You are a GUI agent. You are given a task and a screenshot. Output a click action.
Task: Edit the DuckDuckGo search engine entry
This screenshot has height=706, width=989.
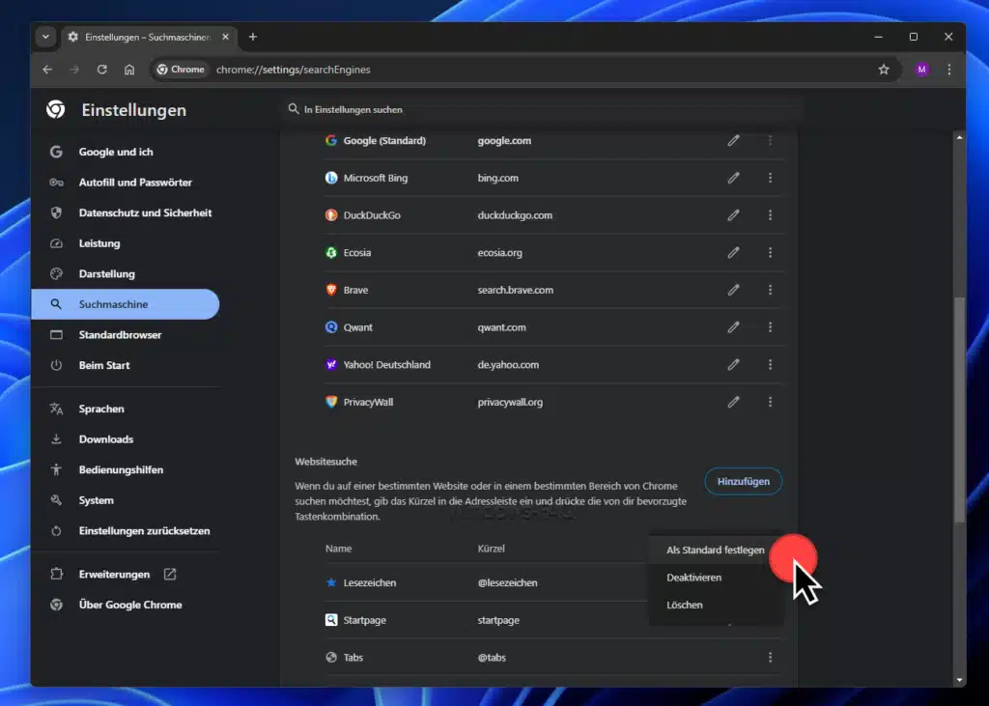pos(733,215)
